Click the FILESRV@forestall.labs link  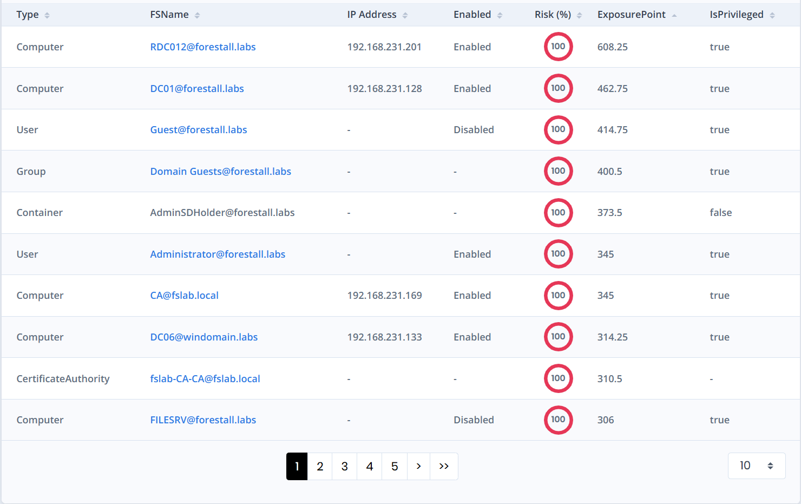[x=203, y=420]
